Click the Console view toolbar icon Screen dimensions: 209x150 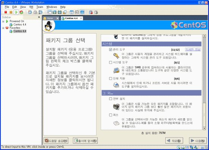tap(82, 12)
